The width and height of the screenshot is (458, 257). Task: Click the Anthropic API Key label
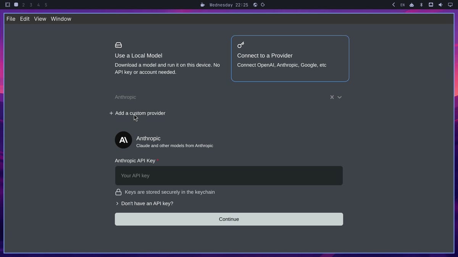click(135, 161)
